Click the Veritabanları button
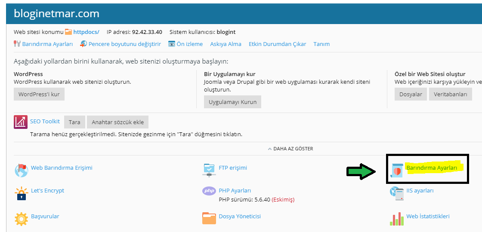482x232 pixels. coord(450,94)
